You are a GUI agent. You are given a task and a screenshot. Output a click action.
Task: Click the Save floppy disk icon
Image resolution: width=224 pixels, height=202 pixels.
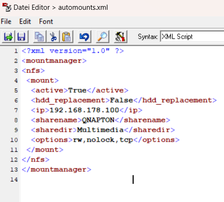21,37
